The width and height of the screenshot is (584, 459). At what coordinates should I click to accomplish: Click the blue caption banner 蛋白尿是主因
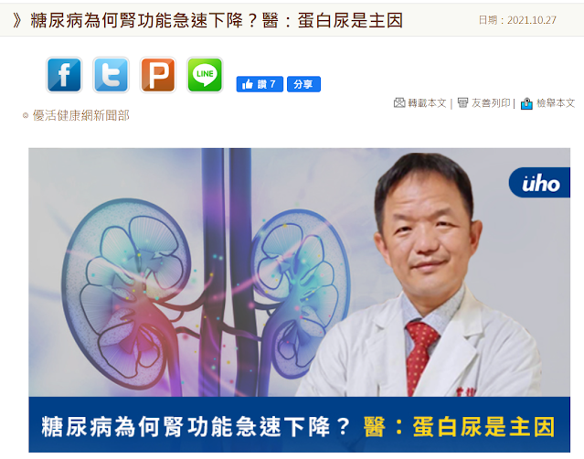300,425
